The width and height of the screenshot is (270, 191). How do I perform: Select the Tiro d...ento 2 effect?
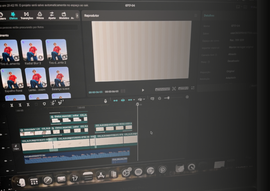point(57,52)
